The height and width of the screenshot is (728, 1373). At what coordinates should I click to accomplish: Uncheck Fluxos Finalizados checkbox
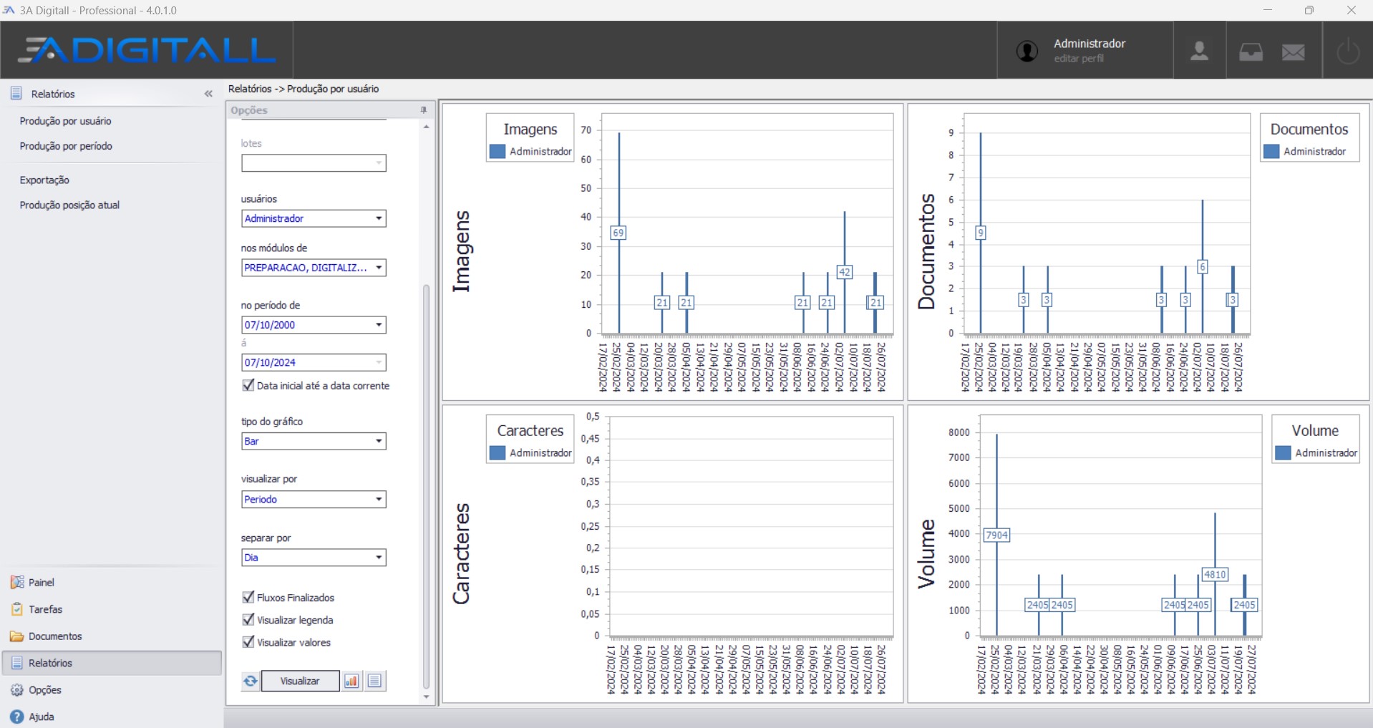pos(248,597)
